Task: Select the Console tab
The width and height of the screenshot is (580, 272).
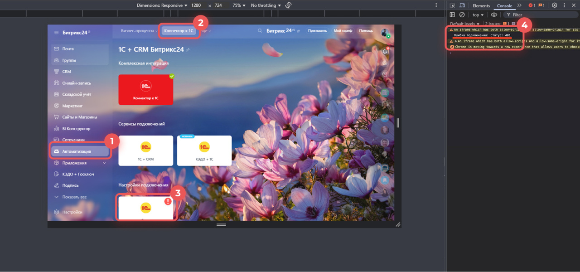Action: tap(504, 5)
